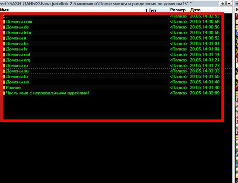Select the Домены kz folder name
The width and height of the screenshot is (238, 183).
coord(17,44)
